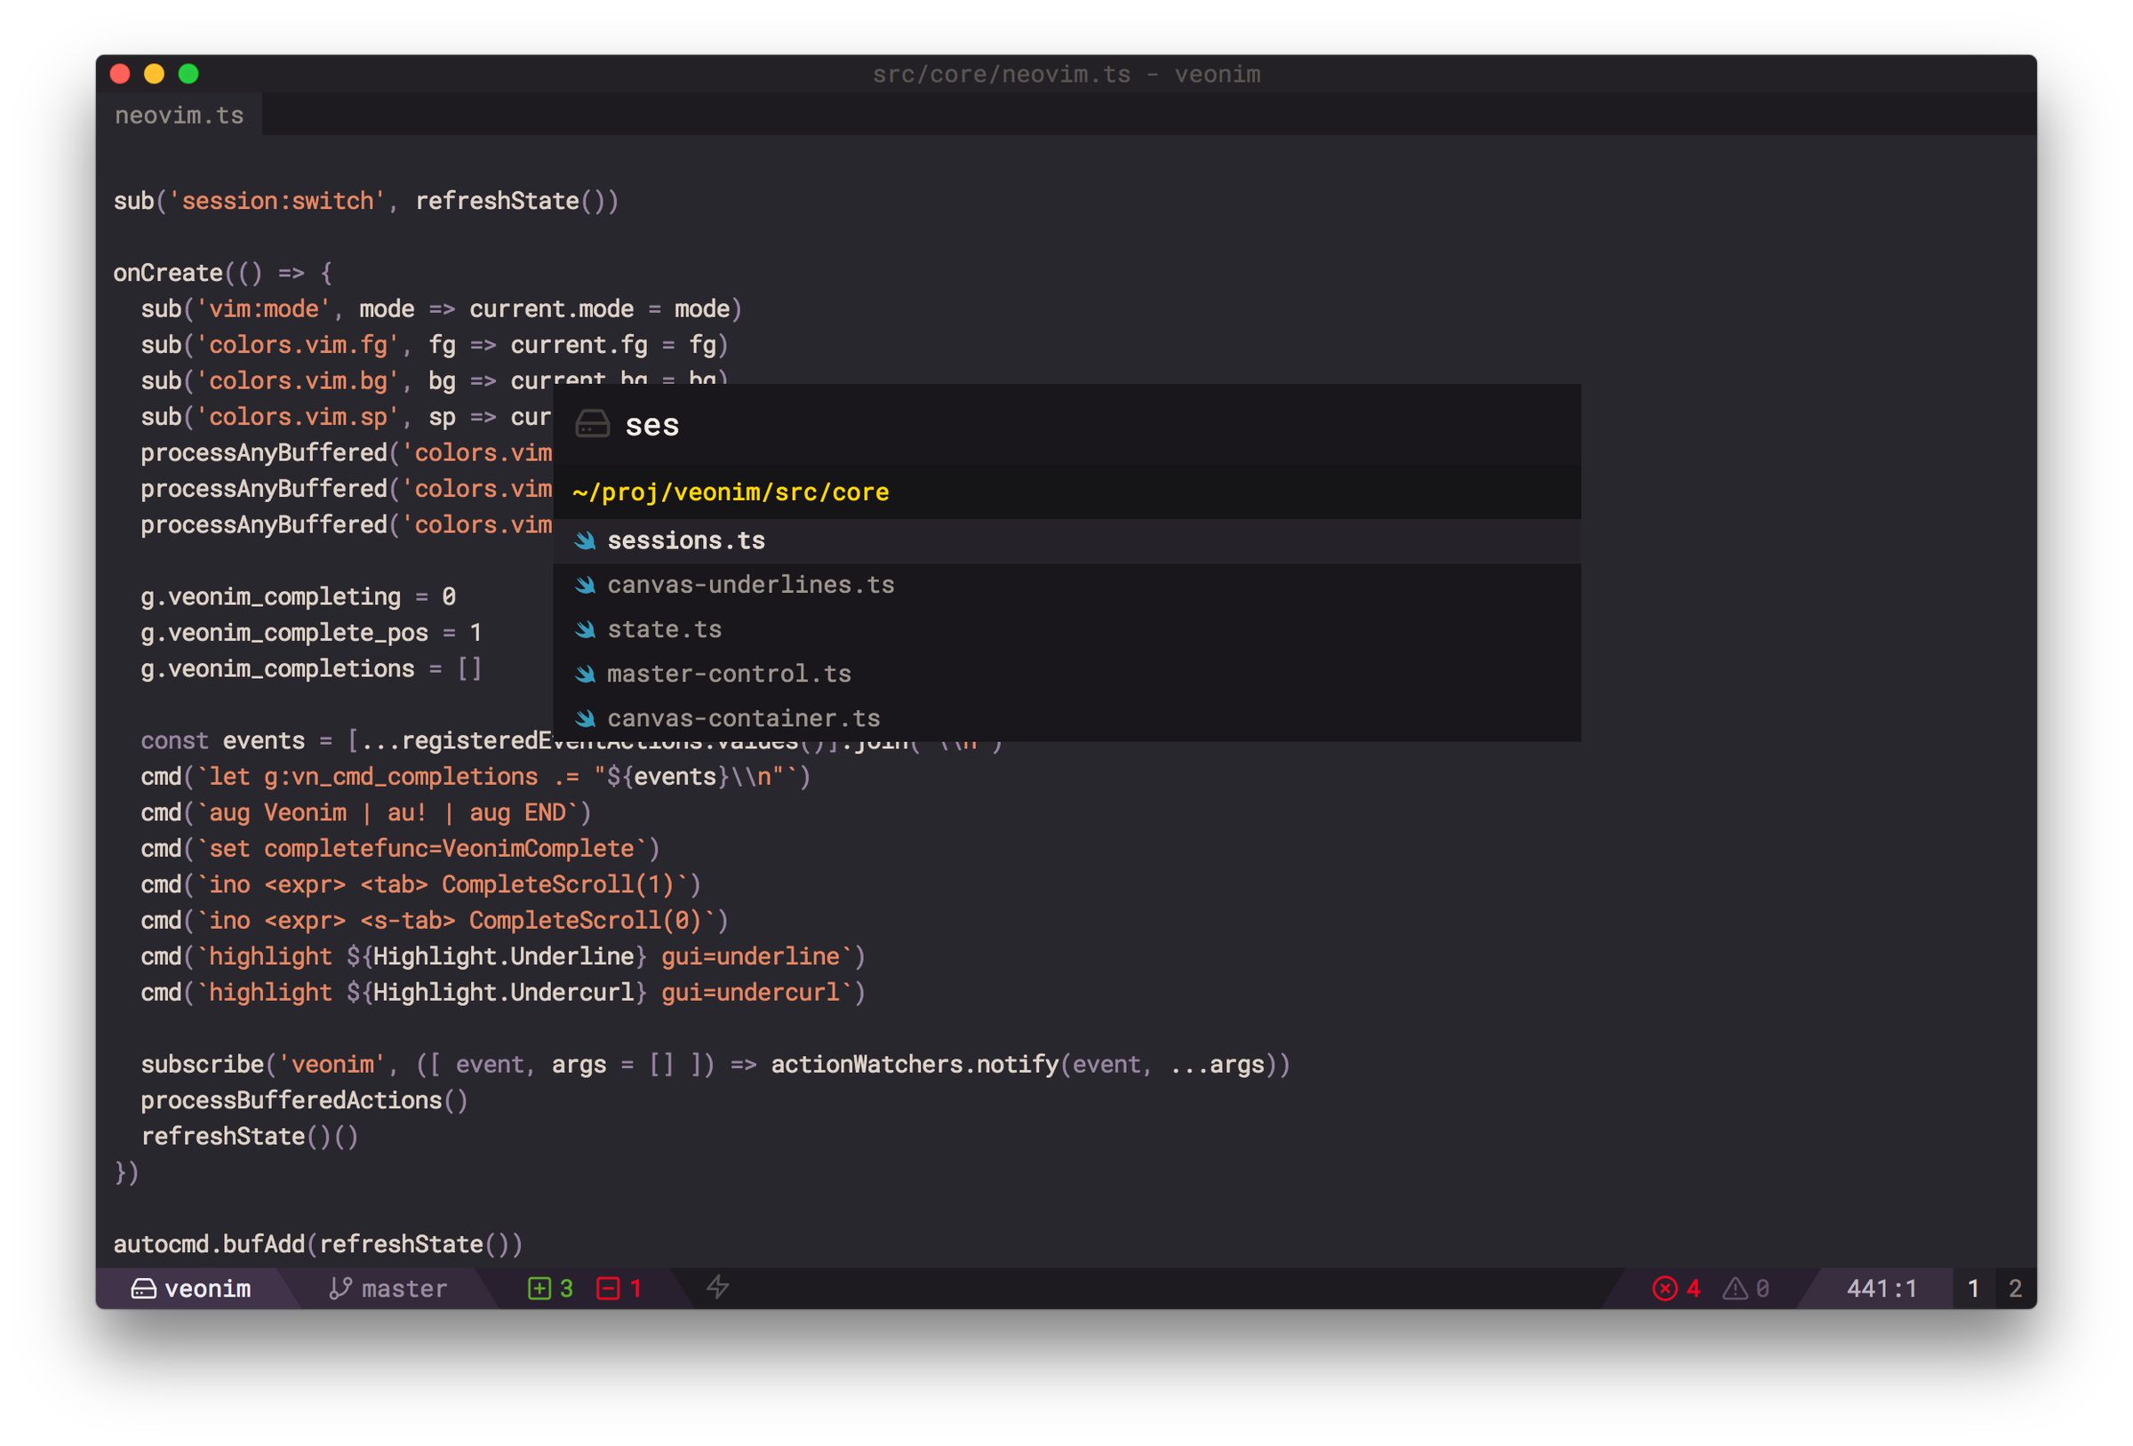Select canvas-container.ts from the results list
The image size is (2133, 1446).
(742, 717)
